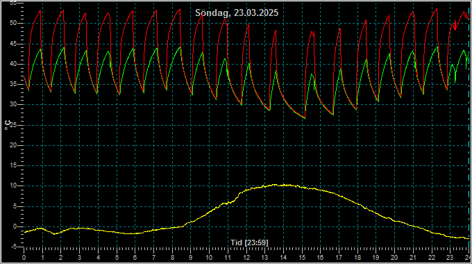Select hour 21 on the time axis
This screenshot has width=472, height=264.
[x=413, y=258]
